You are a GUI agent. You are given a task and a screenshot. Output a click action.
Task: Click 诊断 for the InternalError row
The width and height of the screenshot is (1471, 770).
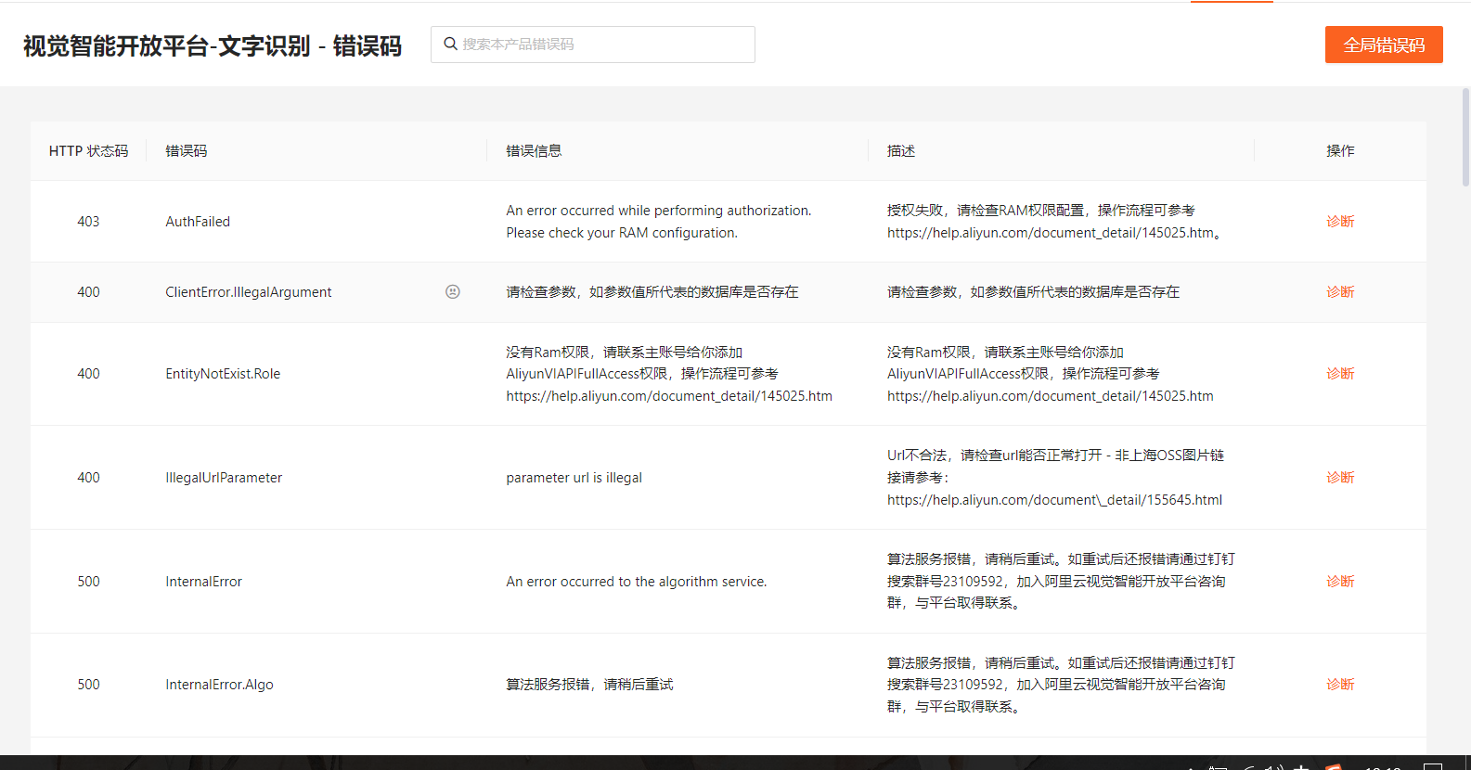[x=1340, y=582]
